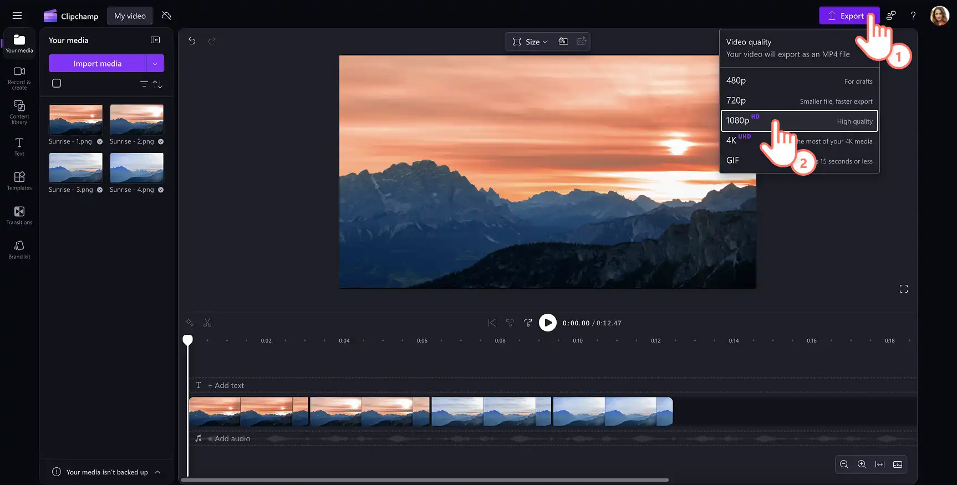Screen dimensions: 957x485
Task: Open the hamburger main menu
Action: pyautogui.click(x=17, y=16)
